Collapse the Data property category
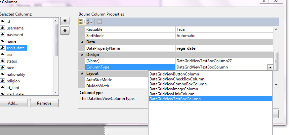This screenshot has width=289, height=135. click(81, 42)
